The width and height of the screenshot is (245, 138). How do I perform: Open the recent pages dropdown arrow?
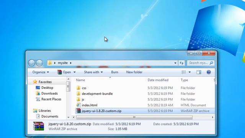click(45, 63)
